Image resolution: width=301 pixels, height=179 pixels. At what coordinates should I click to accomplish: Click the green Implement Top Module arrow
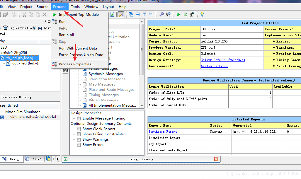point(178,14)
